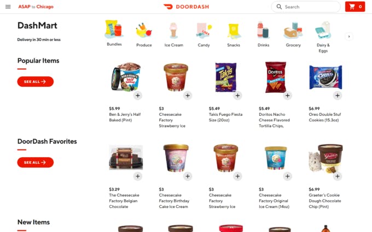Viewport: 372px width, 232px height.
Task: Go to the Snacks category
Action: [x=234, y=31]
